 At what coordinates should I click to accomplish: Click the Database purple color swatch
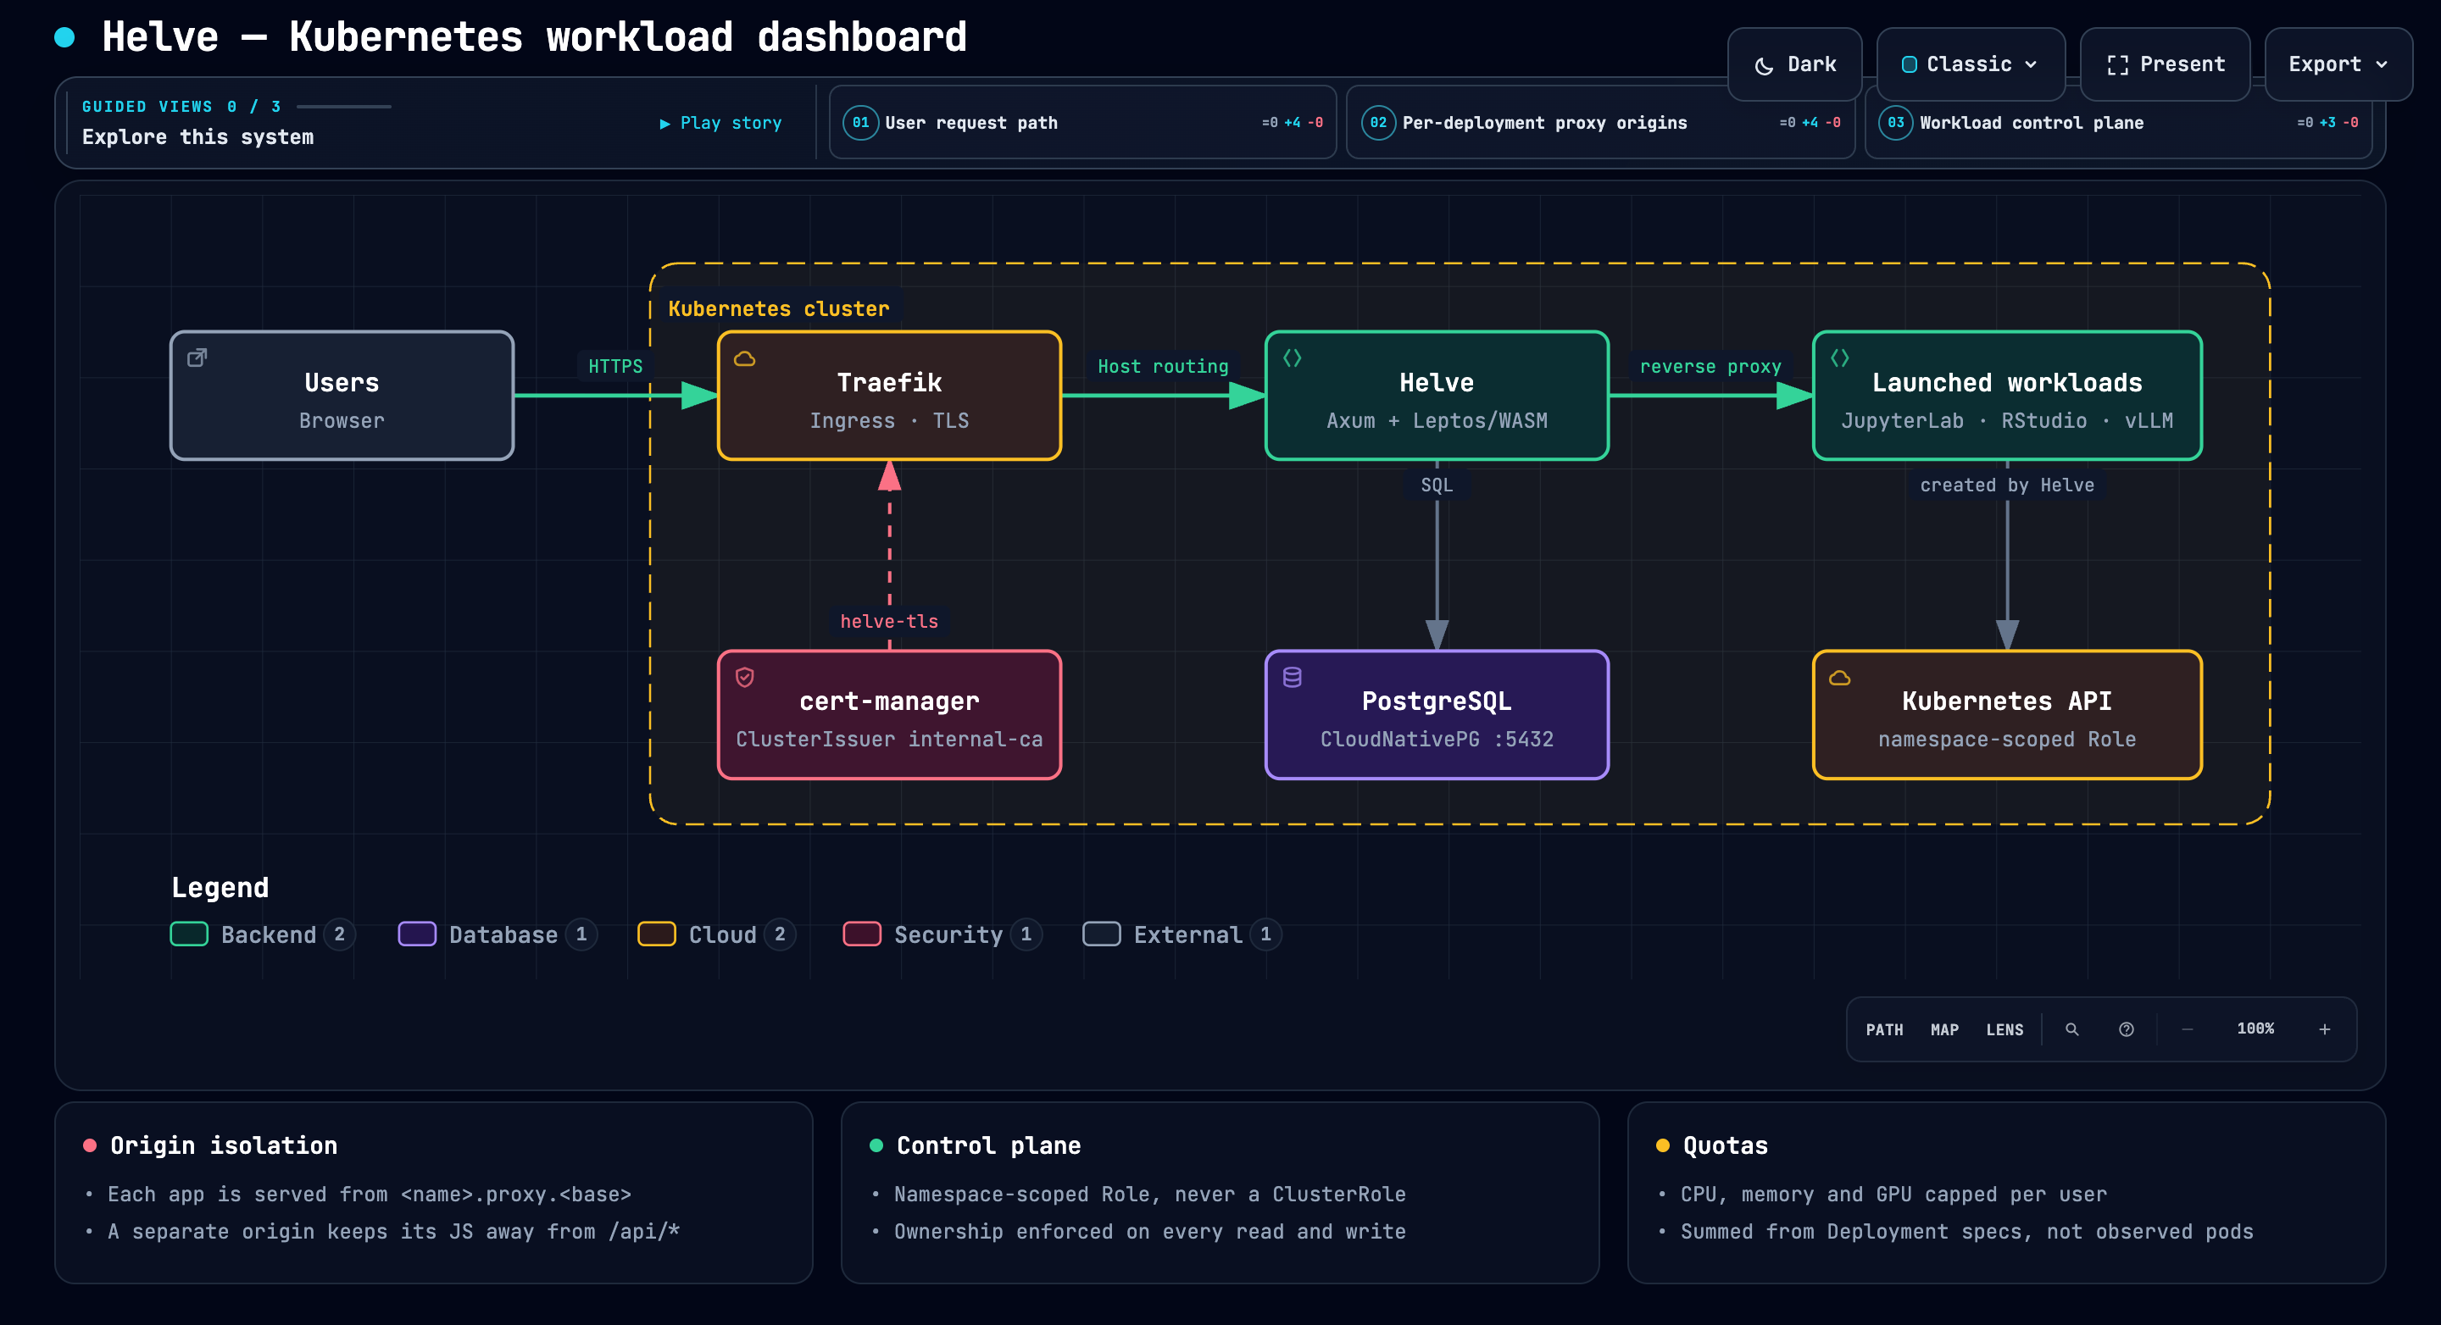point(417,934)
